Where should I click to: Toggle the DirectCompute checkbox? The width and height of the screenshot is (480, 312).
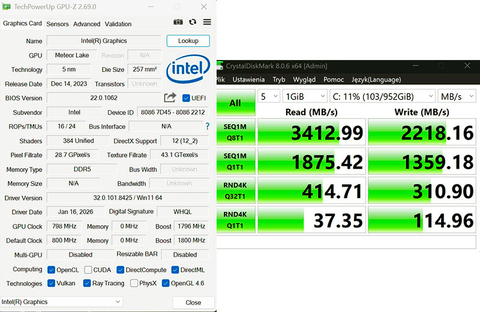pyautogui.click(x=121, y=270)
